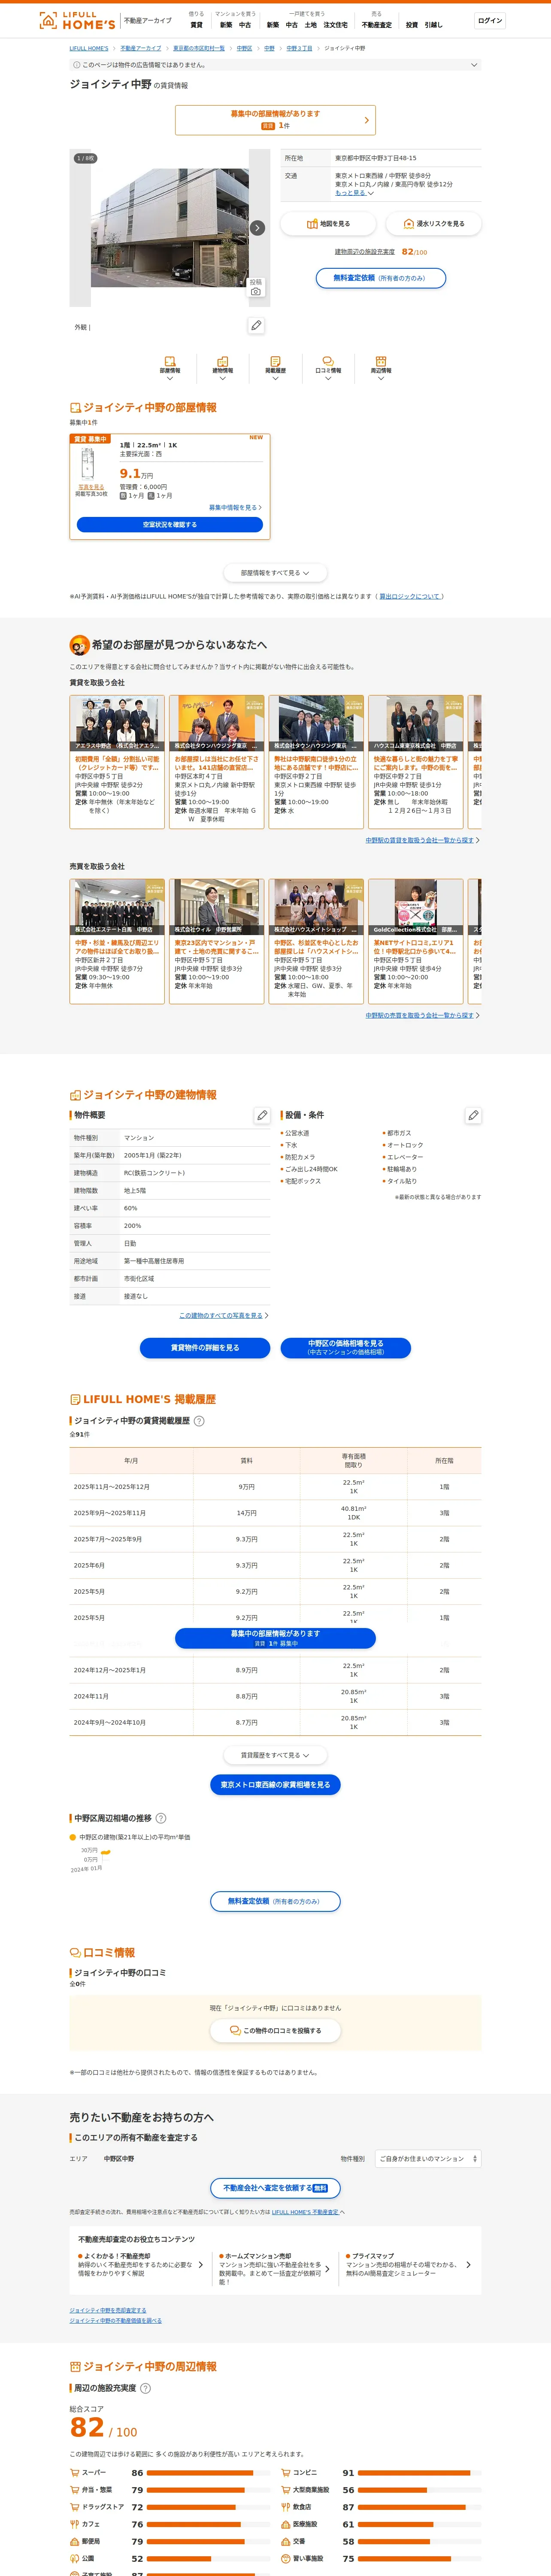Viewport: 551px width, 2576px height.
Task: Click the ログイン button
Action: (x=490, y=20)
